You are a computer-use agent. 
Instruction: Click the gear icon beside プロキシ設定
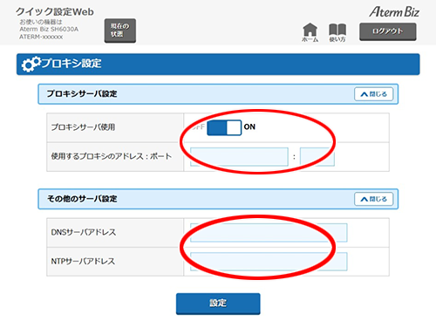click(31, 64)
